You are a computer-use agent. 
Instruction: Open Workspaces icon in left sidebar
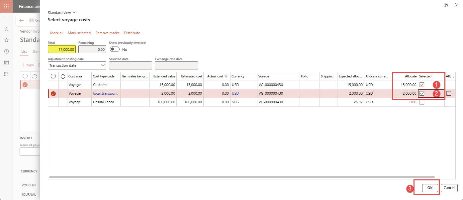click(6, 62)
